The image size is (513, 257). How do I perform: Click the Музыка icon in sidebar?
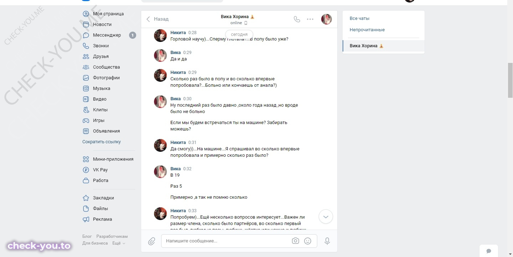pyautogui.click(x=86, y=89)
